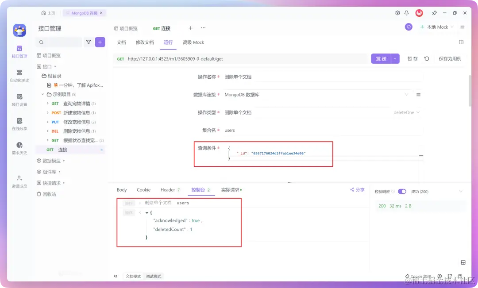The height and width of the screenshot is (288, 478).
Task: Click the 发送 send button
Action: point(381,58)
